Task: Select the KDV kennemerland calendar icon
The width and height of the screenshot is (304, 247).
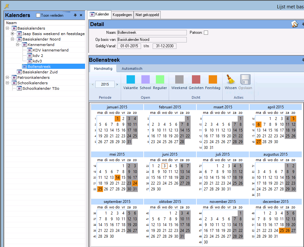Action: pyautogui.click(x=30, y=50)
